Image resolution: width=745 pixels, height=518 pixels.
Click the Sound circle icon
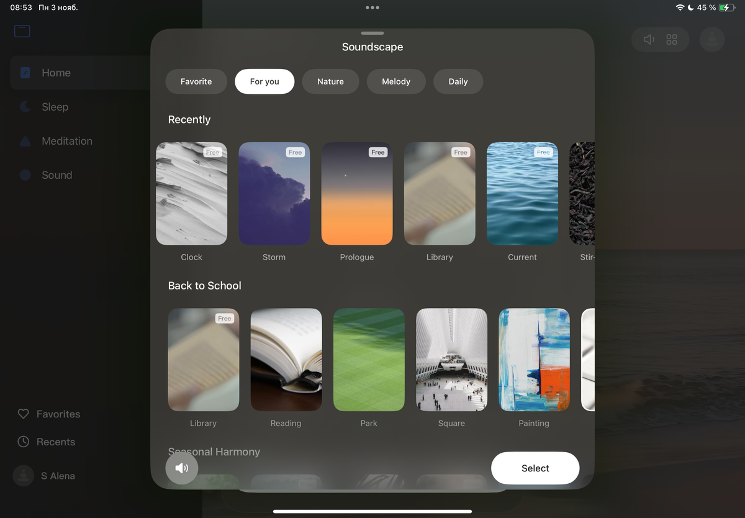[25, 175]
